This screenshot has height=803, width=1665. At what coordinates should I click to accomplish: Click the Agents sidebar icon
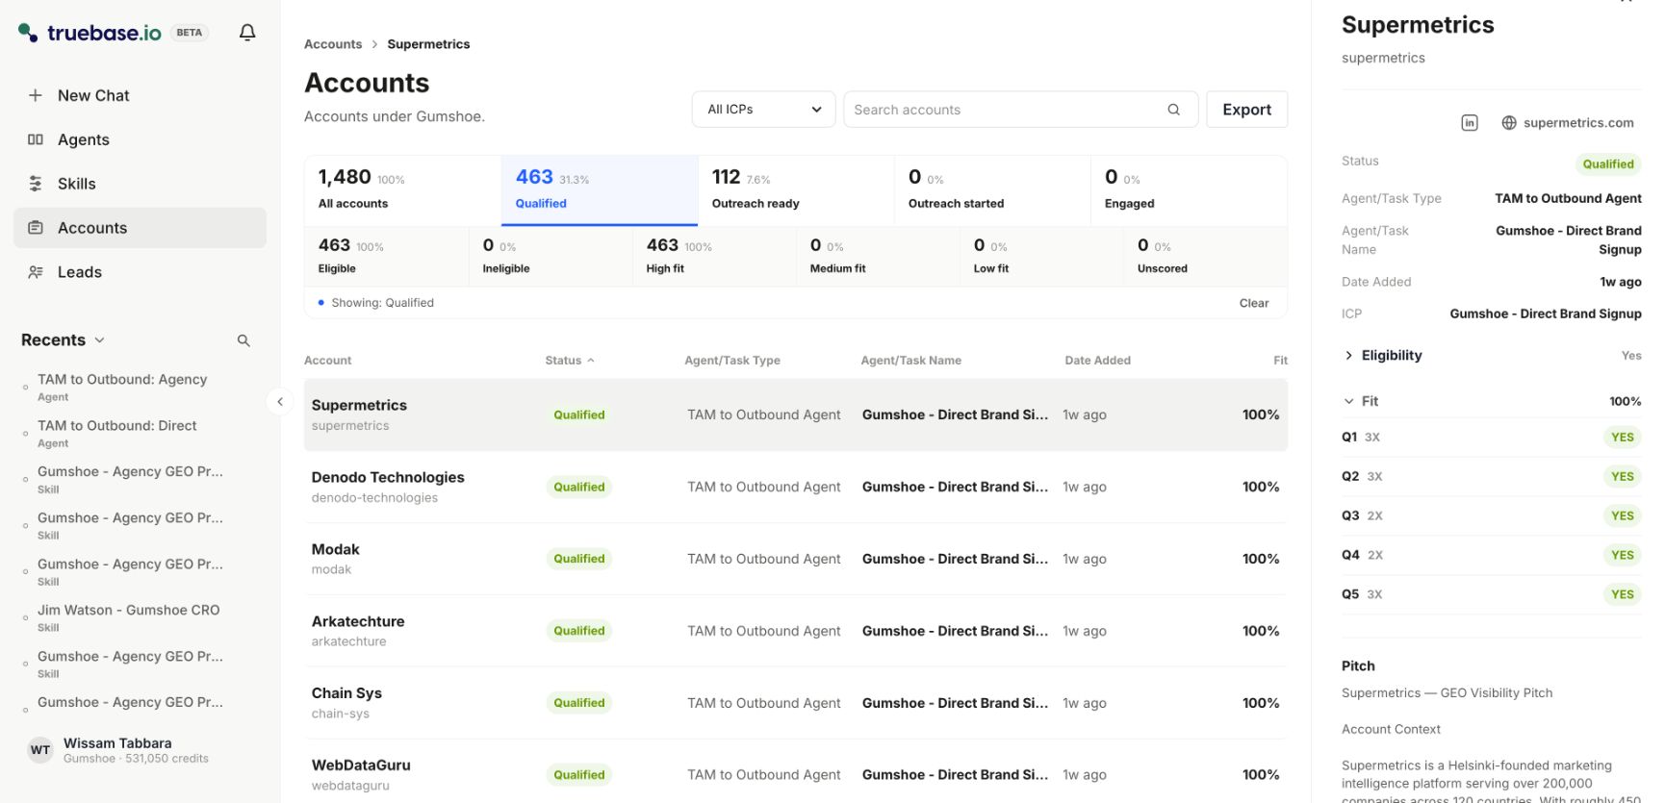point(36,139)
